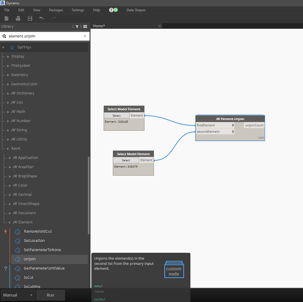Open the Manual run mode dropdown
This screenshot has width=303, height=302.
click(18, 295)
